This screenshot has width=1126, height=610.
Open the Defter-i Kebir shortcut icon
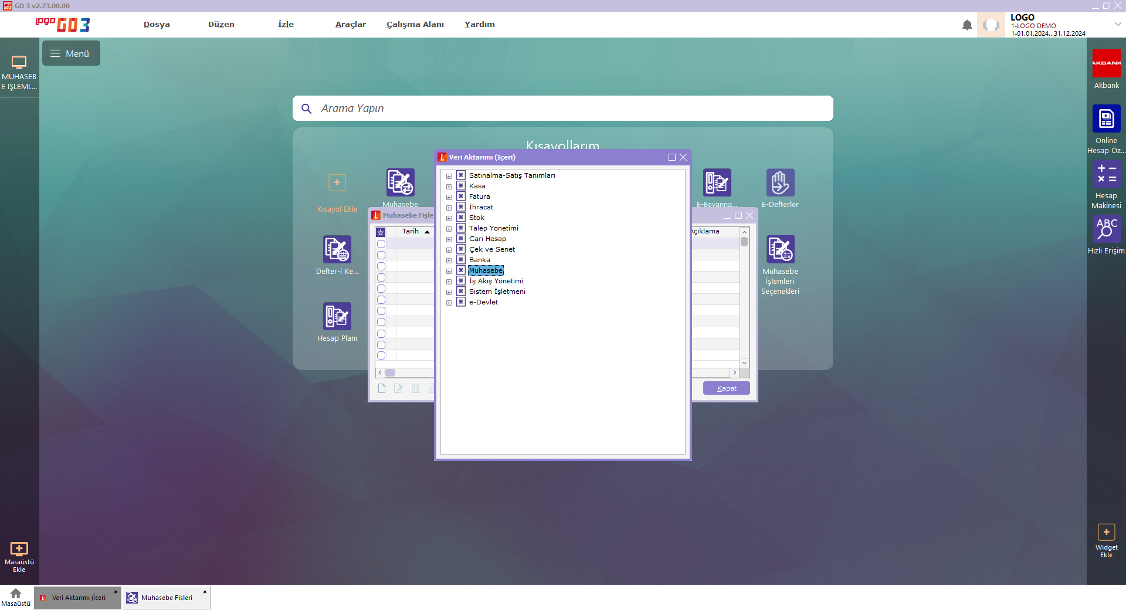[337, 250]
